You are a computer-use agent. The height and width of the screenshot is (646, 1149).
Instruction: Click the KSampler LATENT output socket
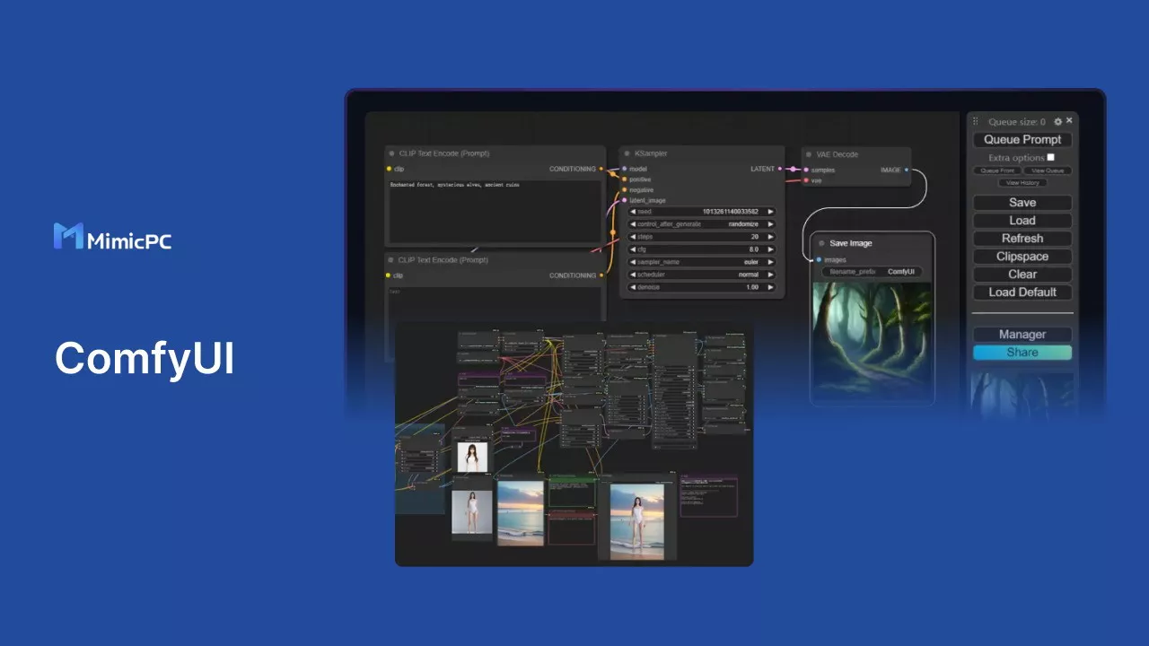point(781,169)
